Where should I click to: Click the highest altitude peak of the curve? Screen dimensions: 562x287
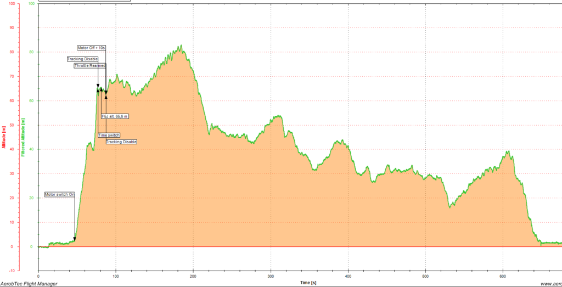coord(179,46)
